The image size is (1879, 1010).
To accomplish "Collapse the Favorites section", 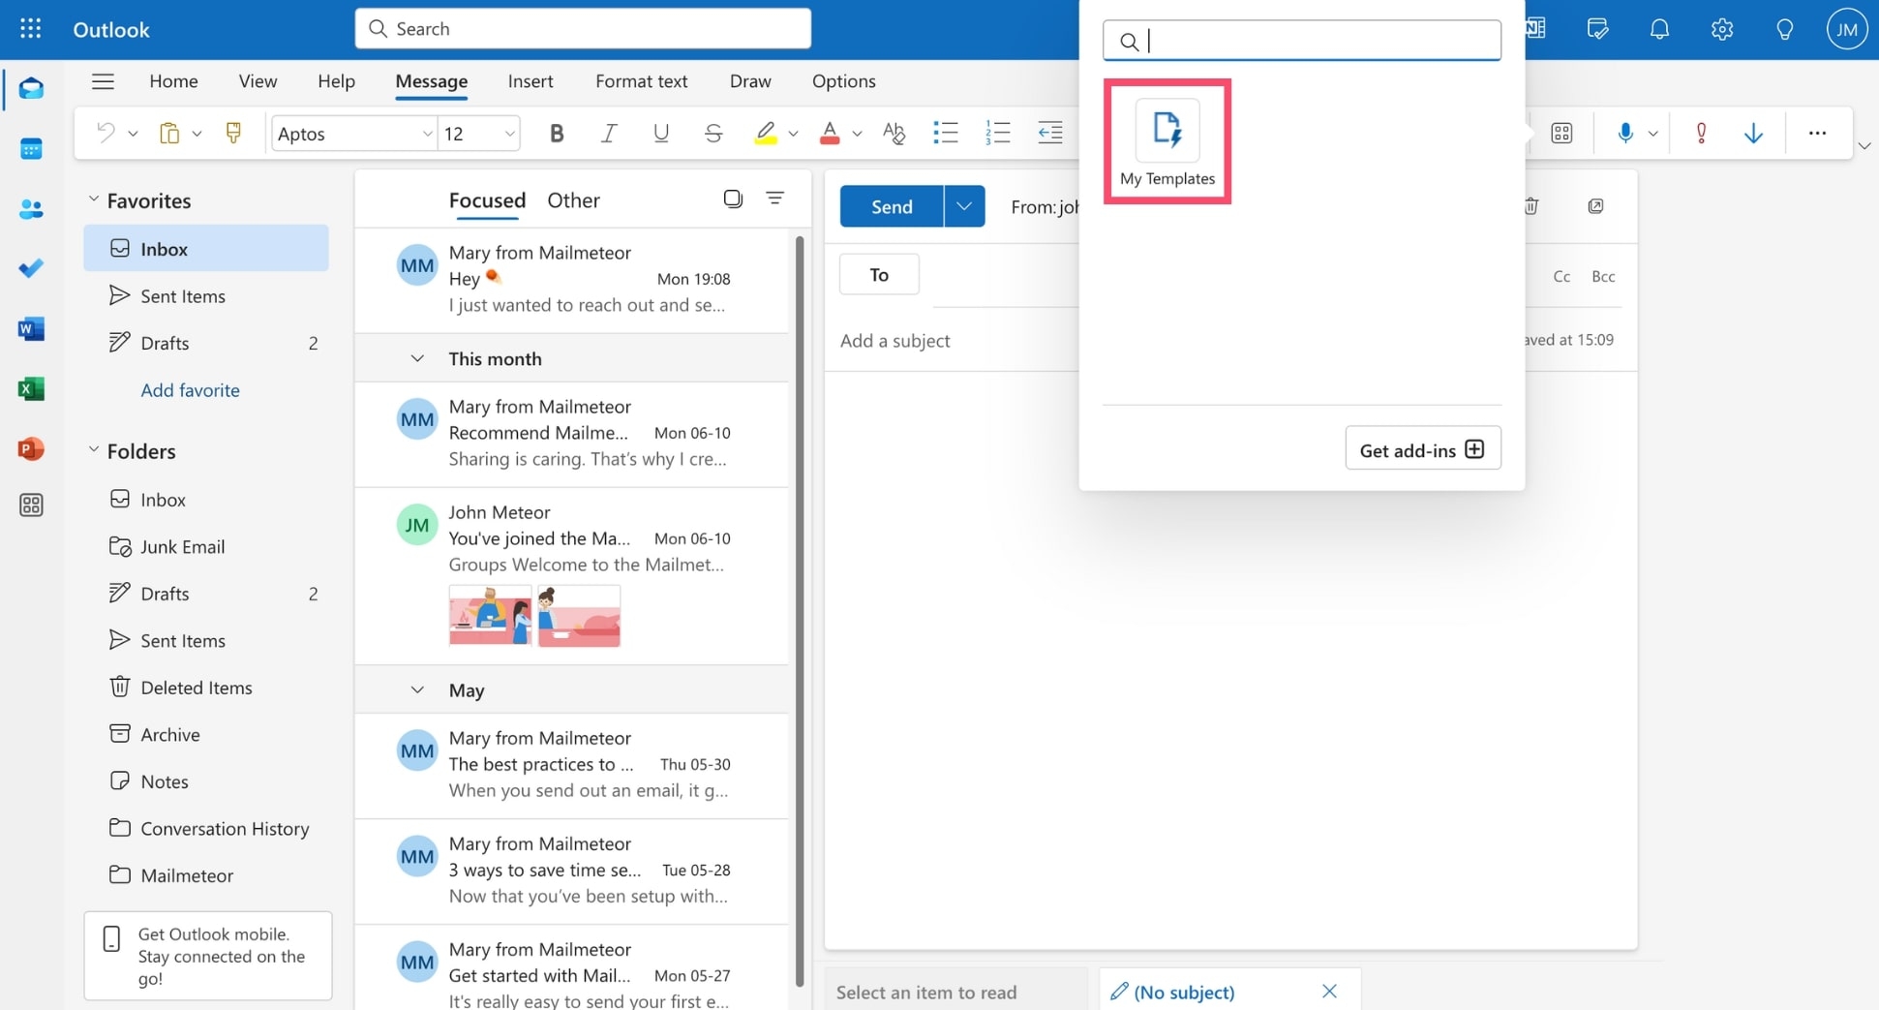I will [x=94, y=199].
